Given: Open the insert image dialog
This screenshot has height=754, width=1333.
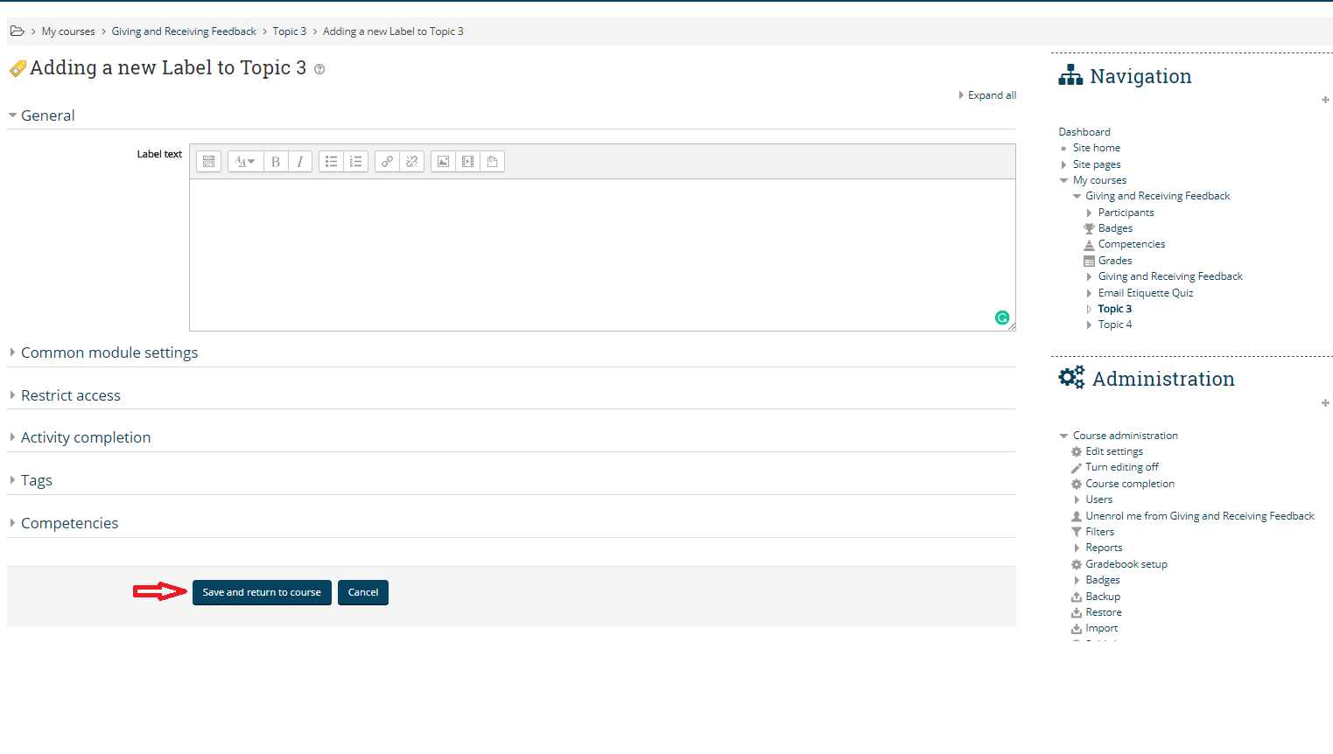Looking at the screenshot, I should point(443,162).
